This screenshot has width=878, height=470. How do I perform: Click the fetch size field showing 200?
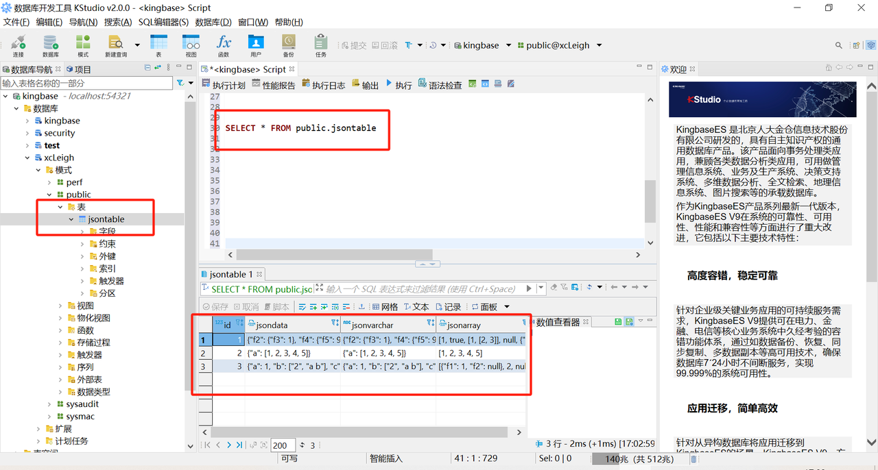tap(283, 445)
